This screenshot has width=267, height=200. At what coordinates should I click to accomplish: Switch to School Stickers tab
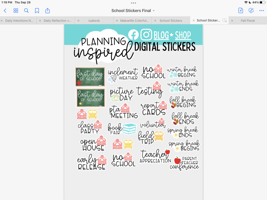pyautogui.click(x=171, y=21)
